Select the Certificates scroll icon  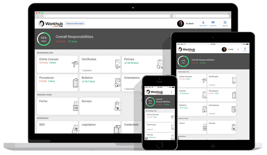coord(116,64)
